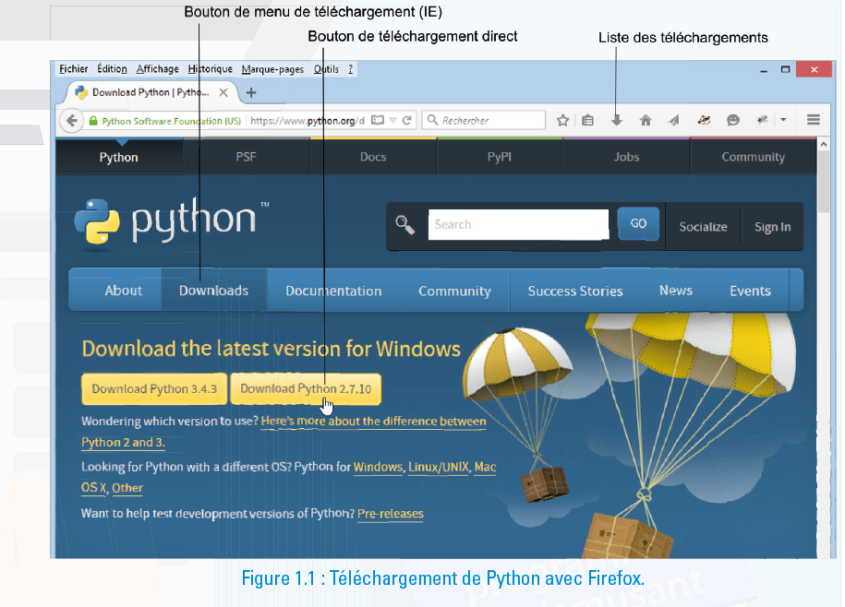Minimize the Firefox window
This screenshot has height=607, width=845.
[764, 70]
